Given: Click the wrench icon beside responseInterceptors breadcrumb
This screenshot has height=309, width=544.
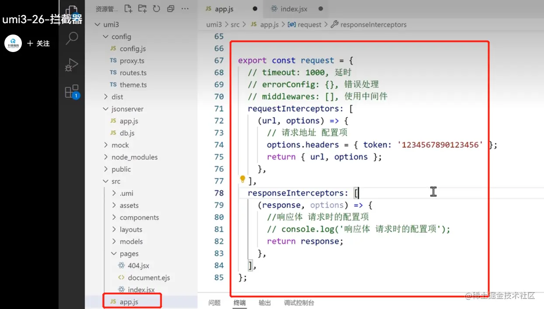Looking at the screenshot, I should pyautogui.click(x=335, y=24).
